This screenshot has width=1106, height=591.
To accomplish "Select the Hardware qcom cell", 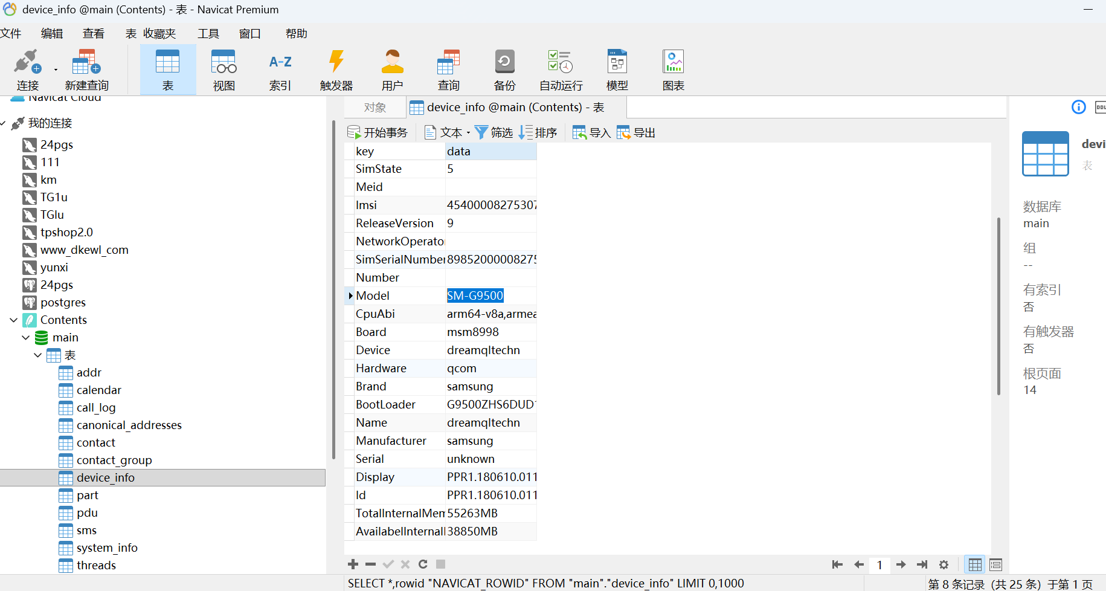I will (x=491, y=369).
